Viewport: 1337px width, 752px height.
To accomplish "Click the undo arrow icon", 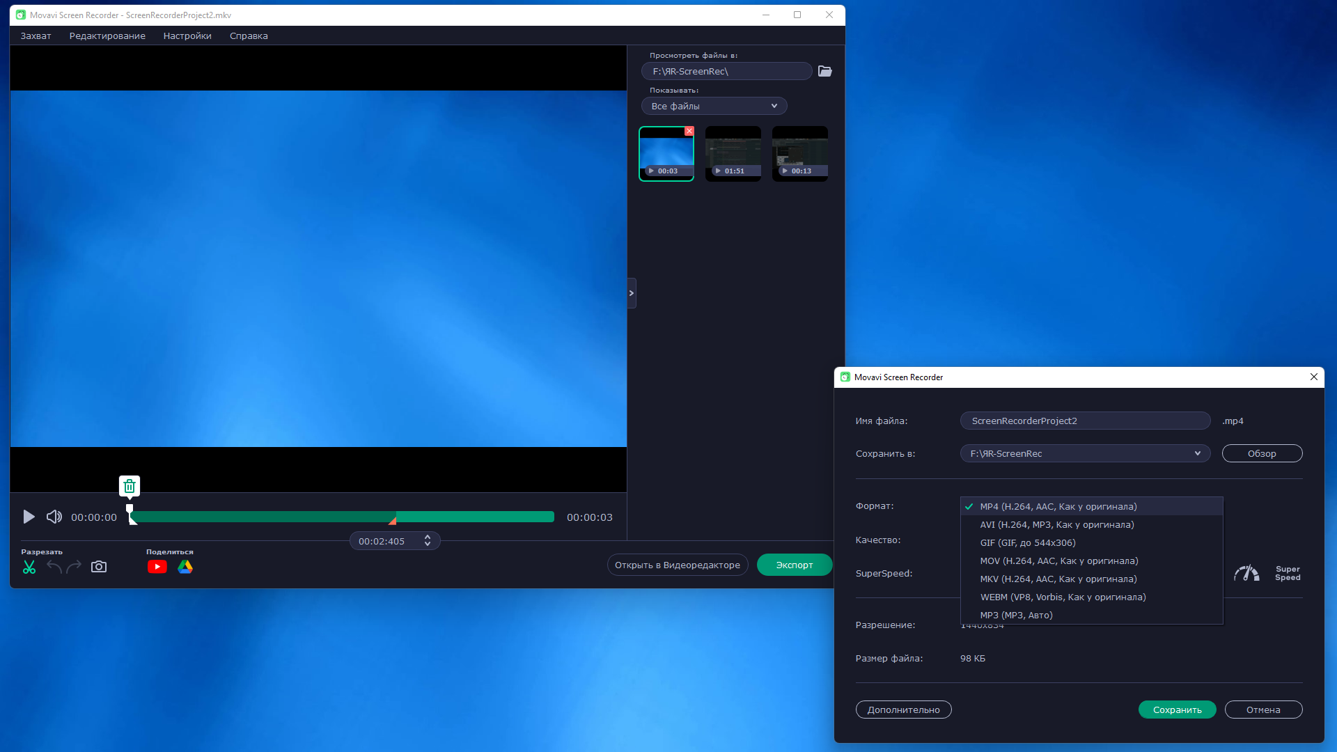I will [54, 567].
